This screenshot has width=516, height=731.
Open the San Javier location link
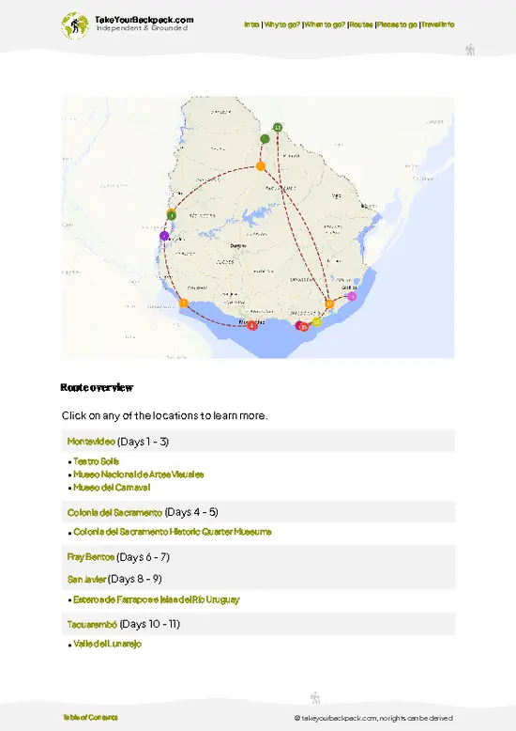[x=86, y=579]
